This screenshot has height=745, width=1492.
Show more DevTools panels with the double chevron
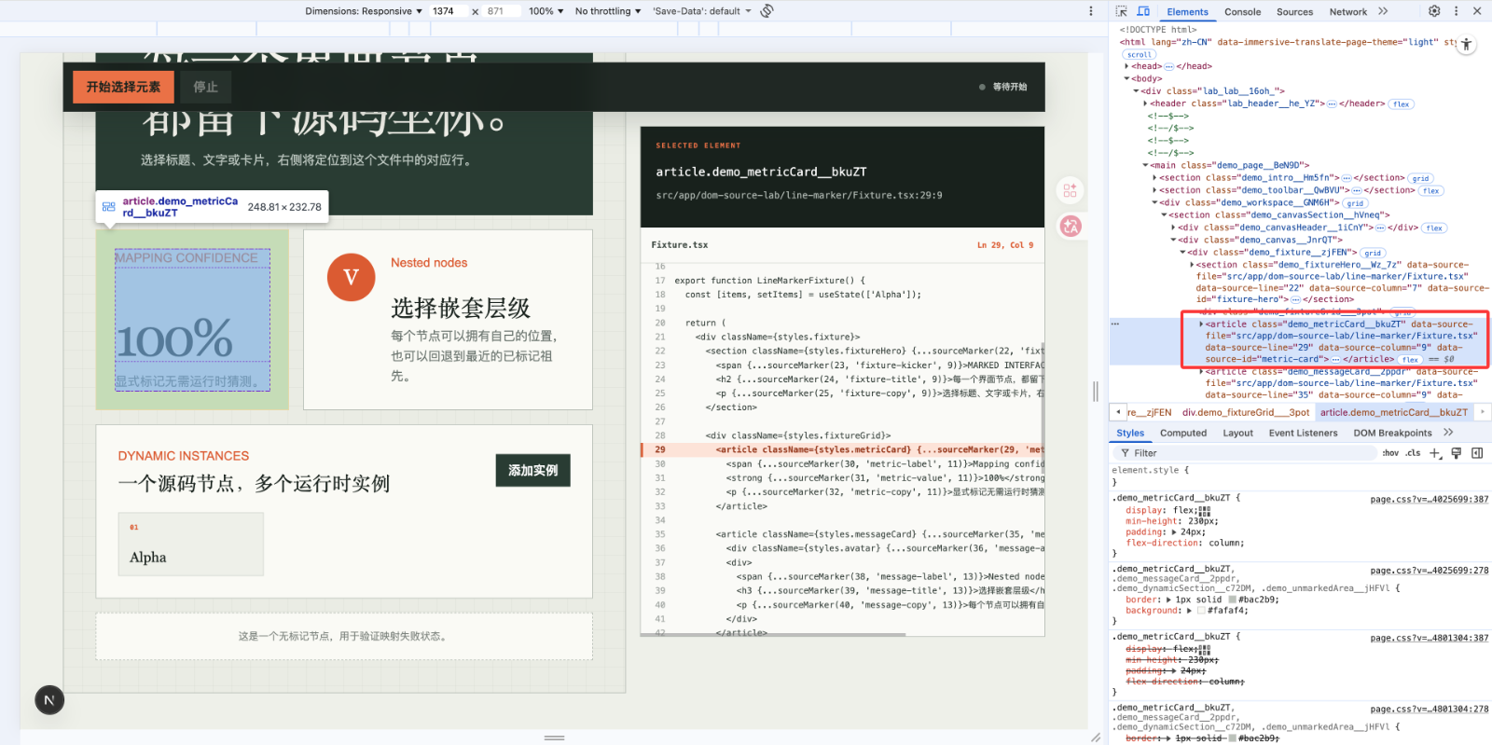click(1383, 11)
